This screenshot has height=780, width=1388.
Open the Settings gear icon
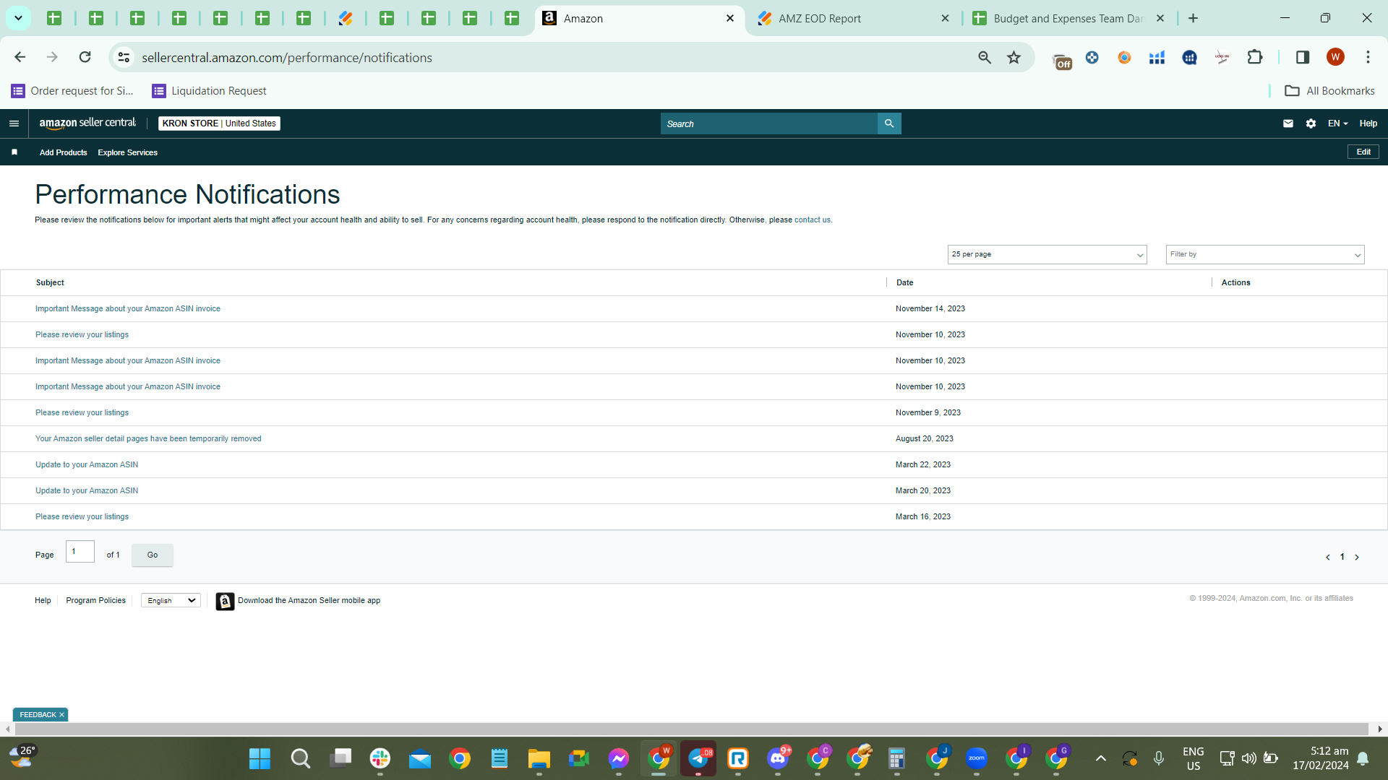(1311, 123)
